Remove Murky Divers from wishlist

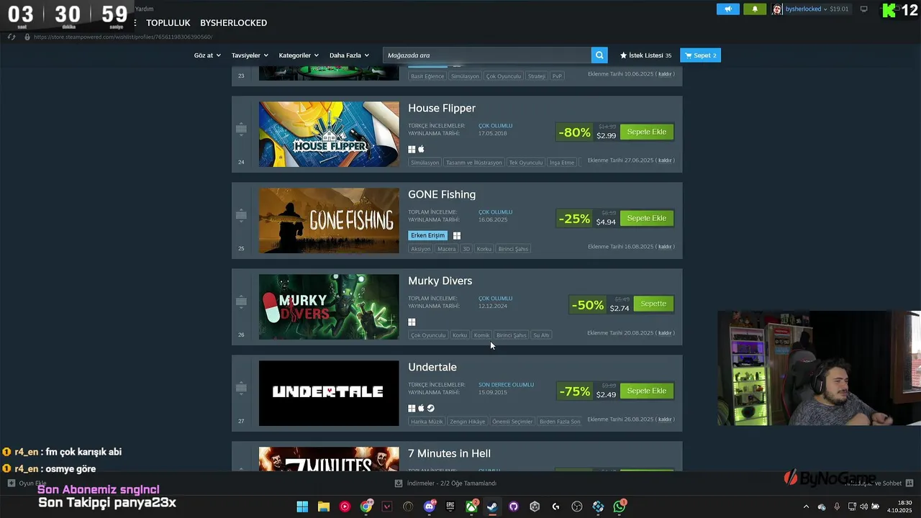coord(666,333)
